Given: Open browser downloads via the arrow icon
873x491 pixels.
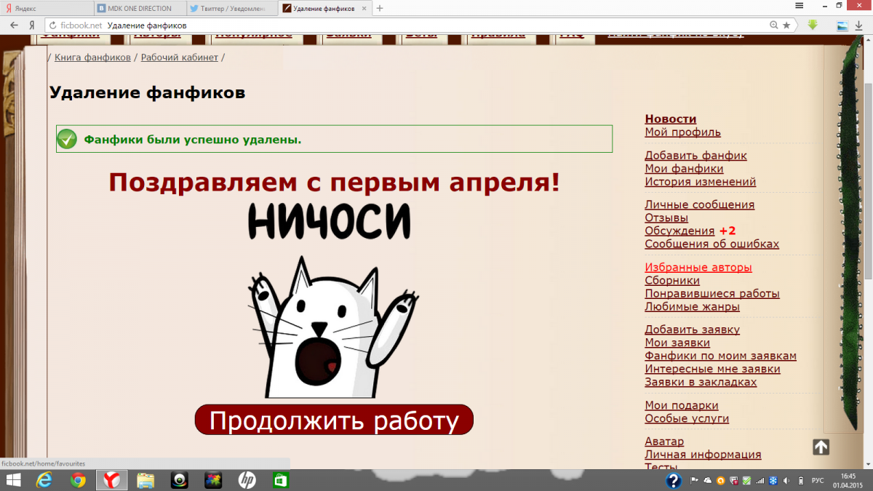Looking at the screenshot, I should [x=859, y=24].
